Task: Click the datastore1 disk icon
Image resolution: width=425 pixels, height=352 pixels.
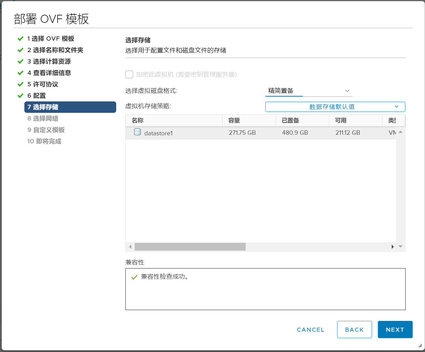Action: coord(137,132)
